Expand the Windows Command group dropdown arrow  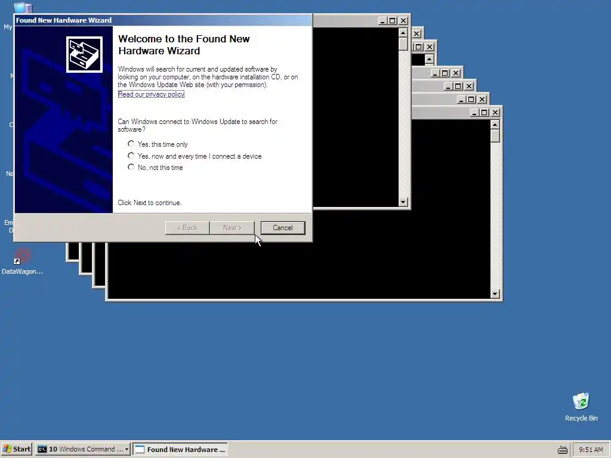(126, 450)
